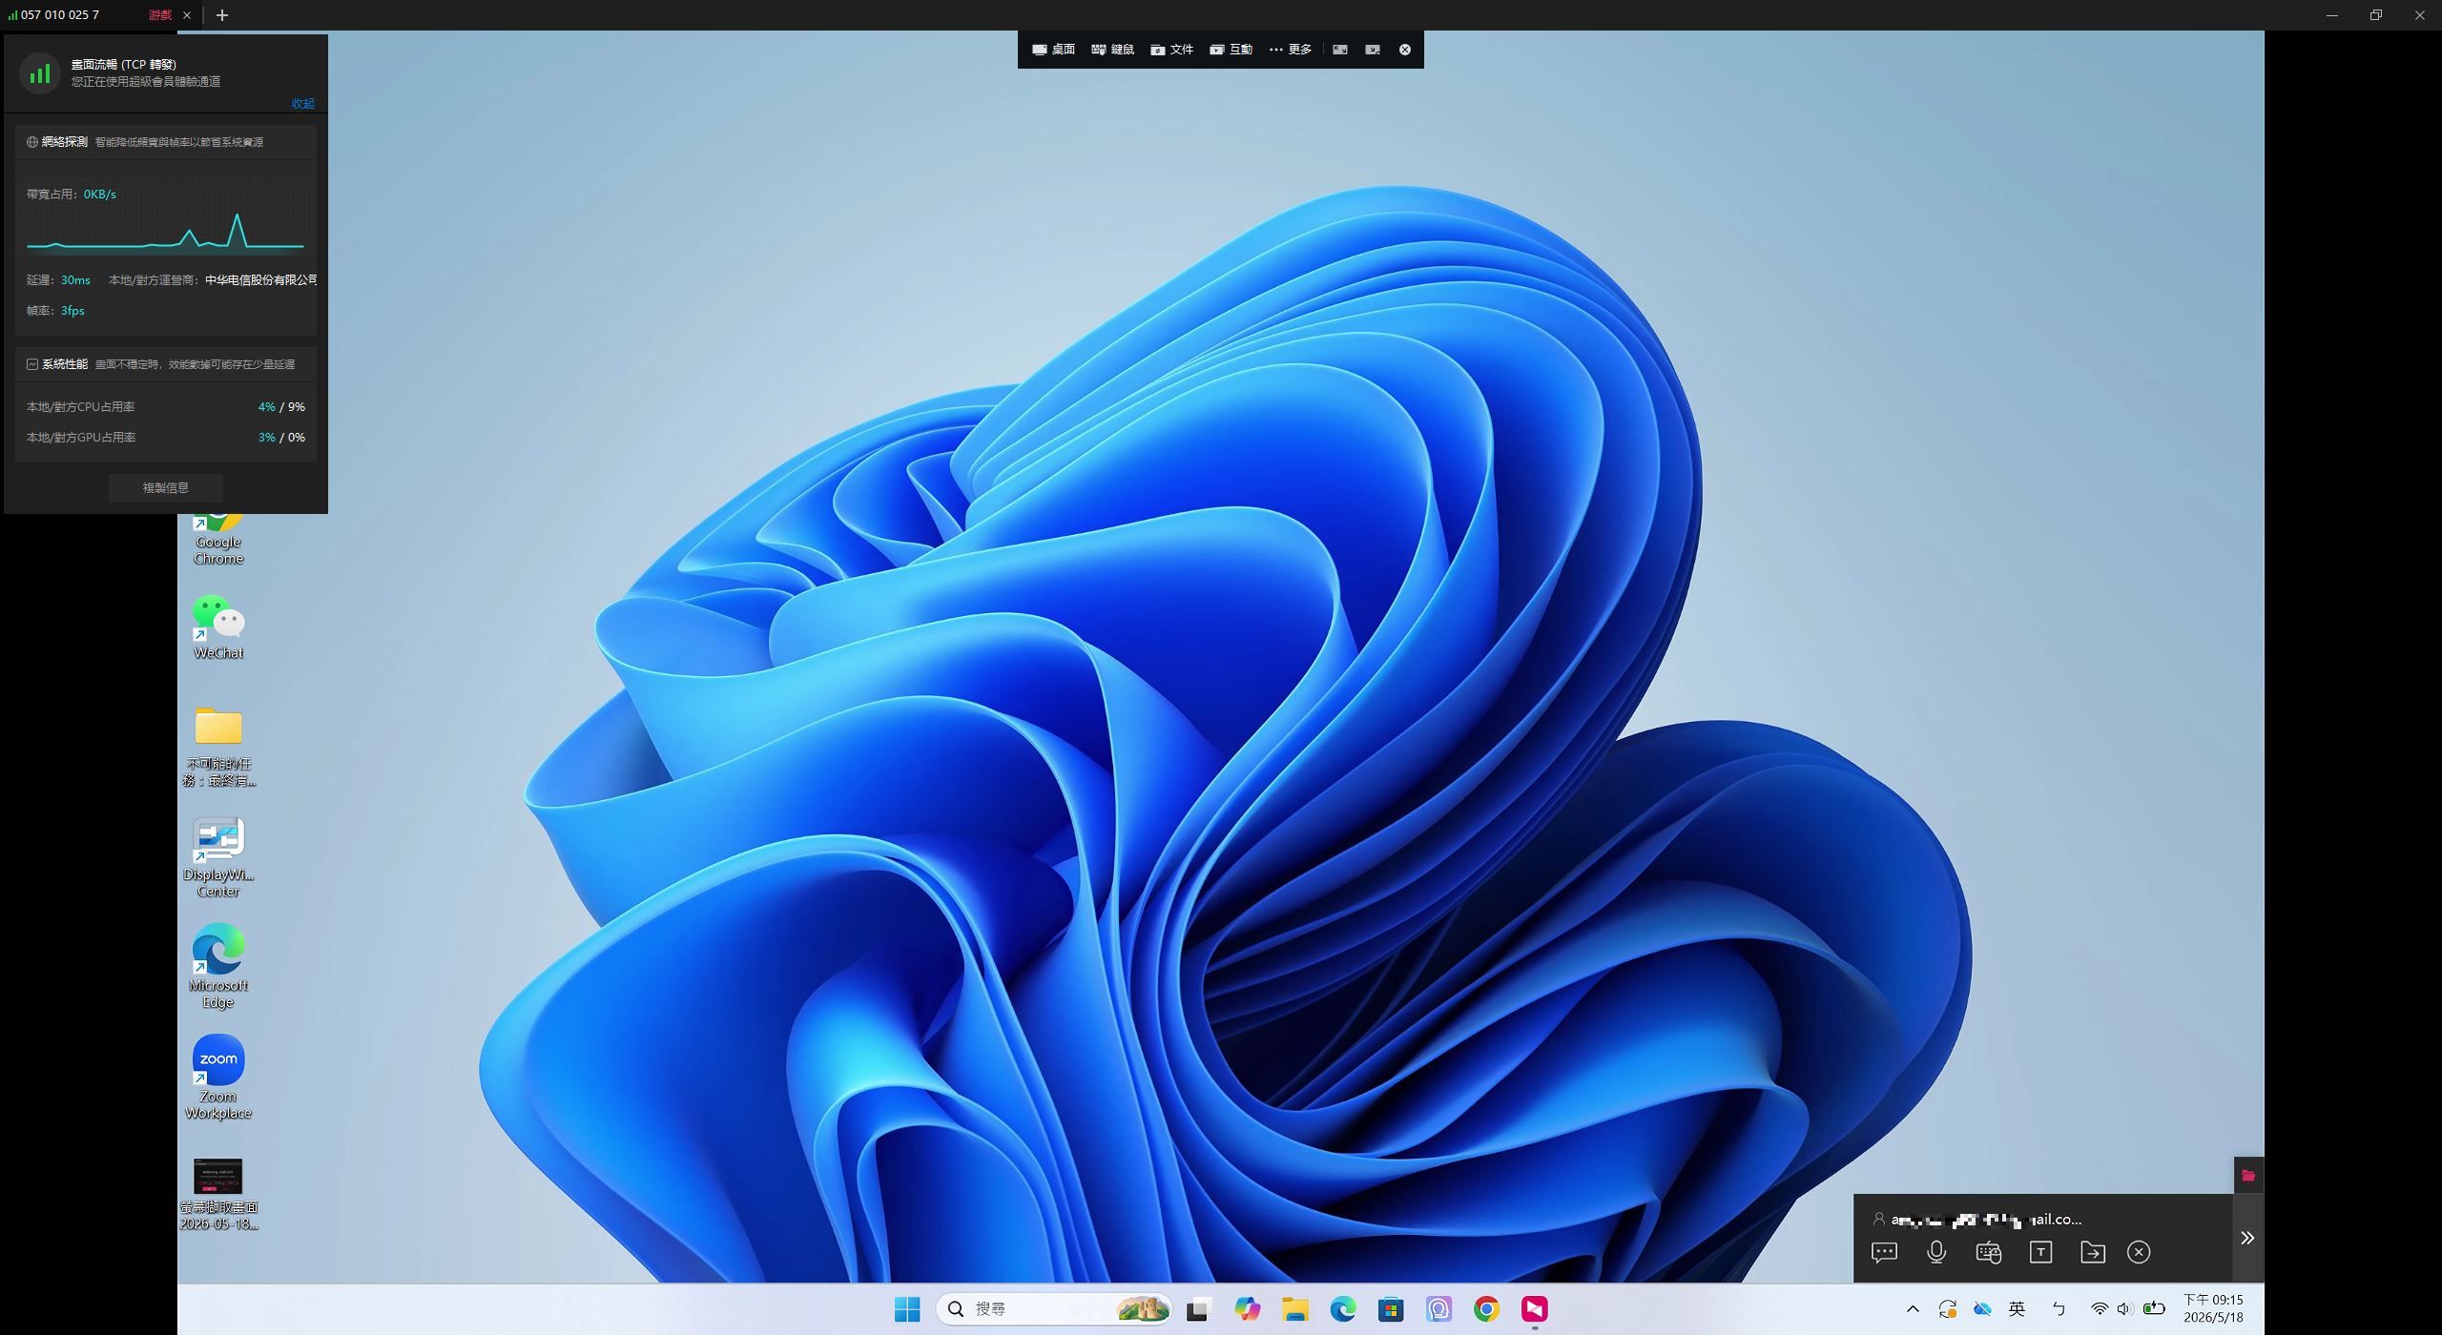Click the 0KB/s bandwidth value
This screenshot has width=2442, height=1335.
pos(99,195)
